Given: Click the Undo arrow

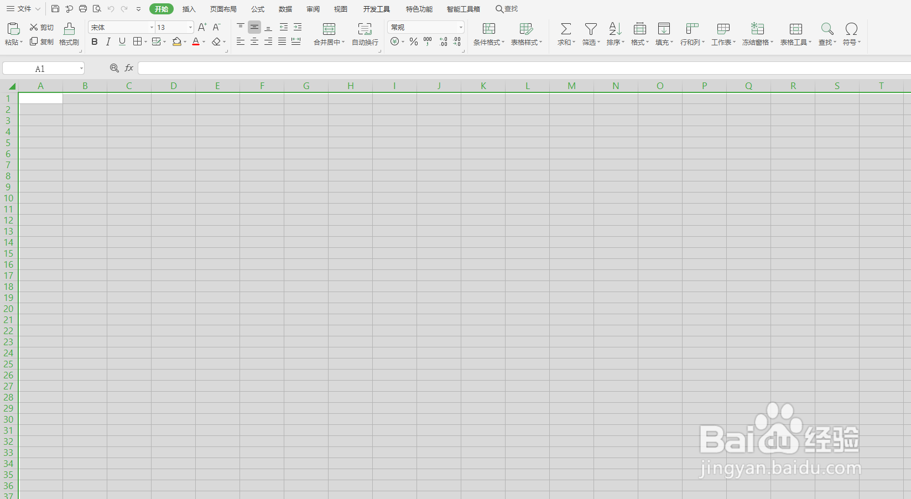Looking at the screenshot, I should 111,9.
